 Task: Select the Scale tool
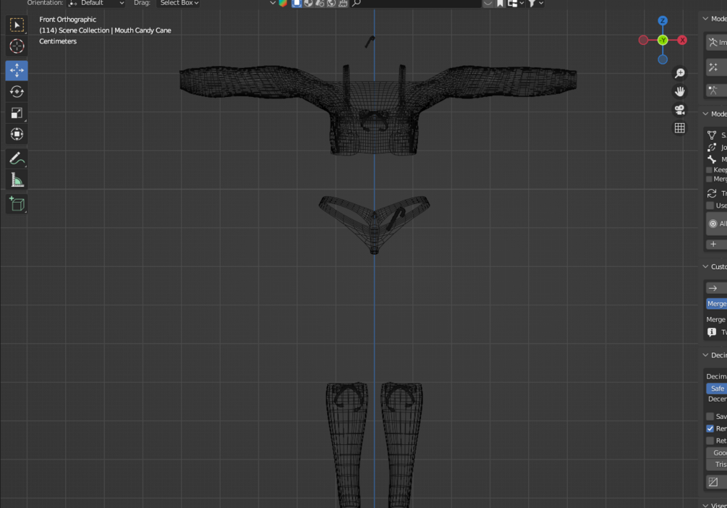(x=17, y=113)
